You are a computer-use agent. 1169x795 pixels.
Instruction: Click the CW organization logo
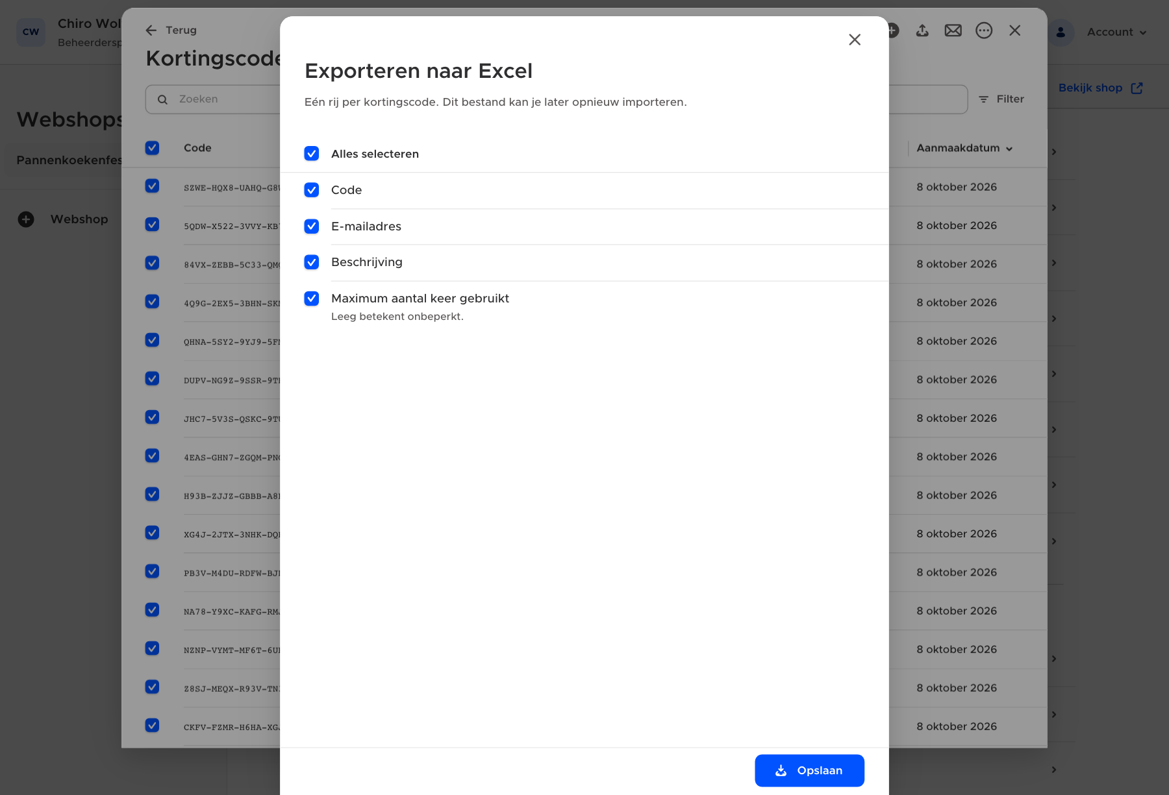(31, 32)
